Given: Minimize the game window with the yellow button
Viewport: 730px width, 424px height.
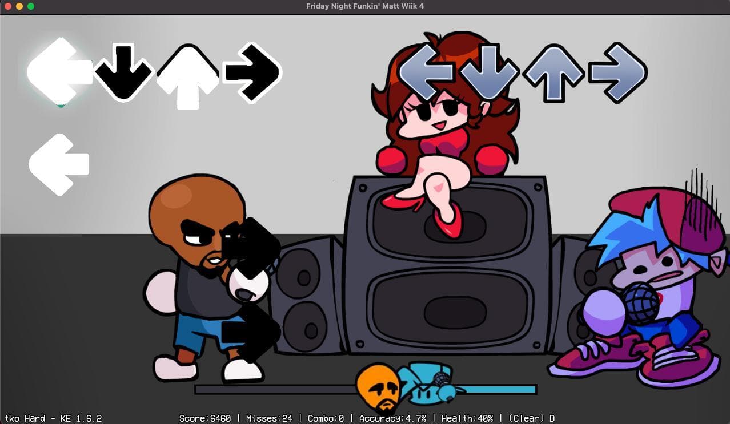Looking at the screenshot, I should click(19, 6).
